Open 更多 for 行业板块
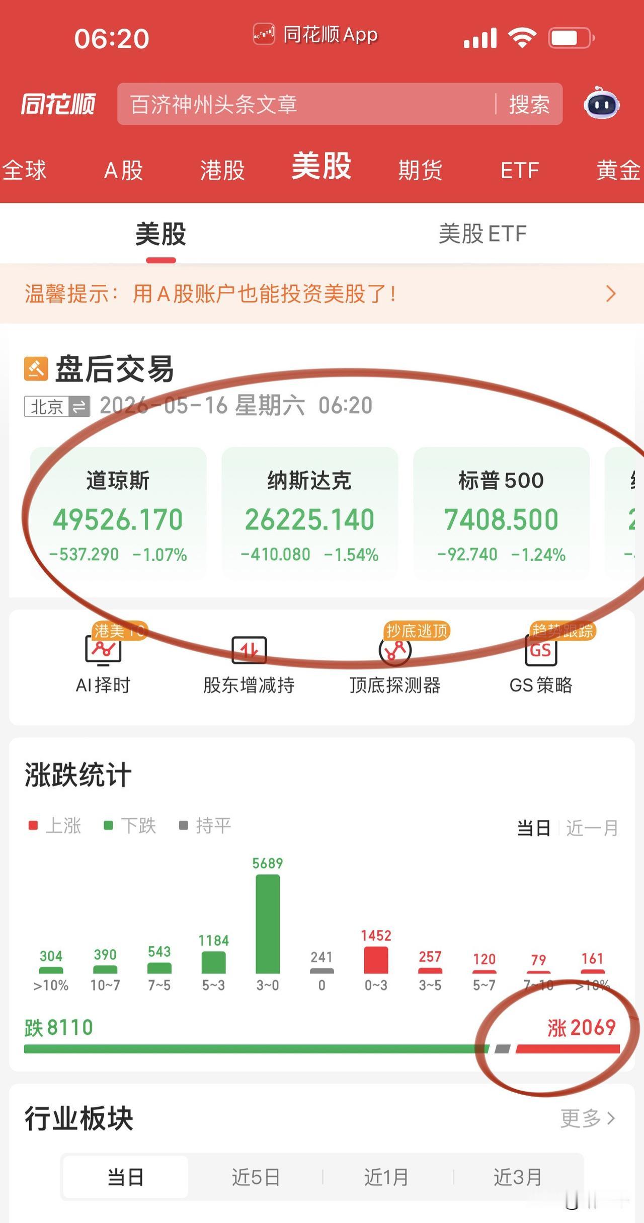 588,1118
